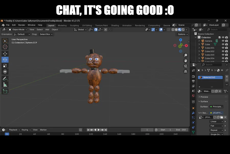The image size is (230, 154).
Task: Open the Output properties printer tab
Action: point(193,81)
